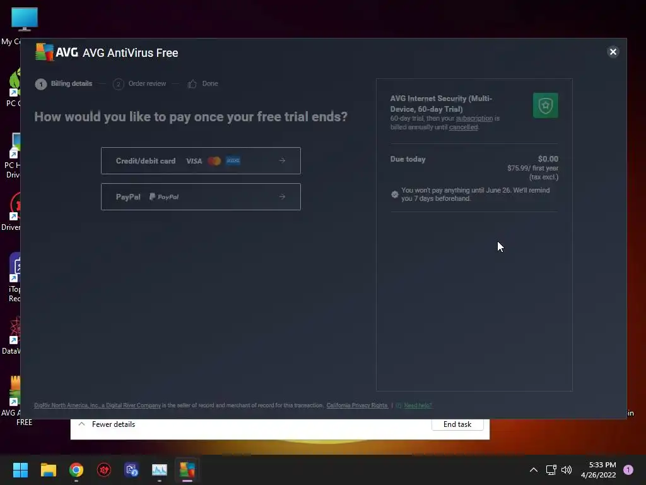This screenshot has height=485, width=646.
Task: Open notification badge in system tray
Action: coord(628,470)
